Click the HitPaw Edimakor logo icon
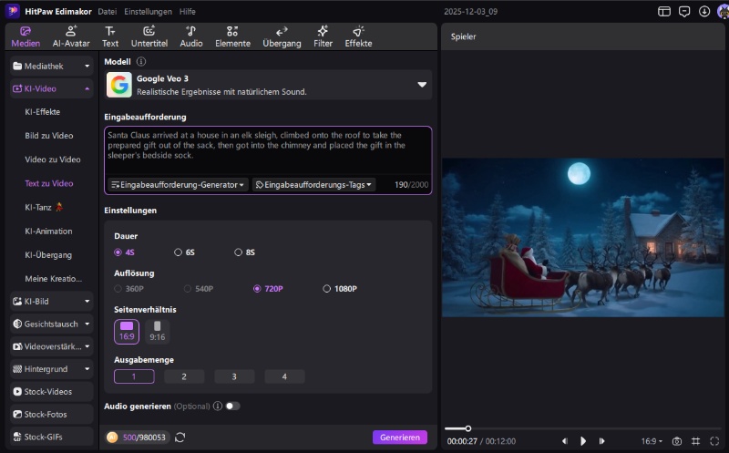The image size is (729, 453). 13,11
